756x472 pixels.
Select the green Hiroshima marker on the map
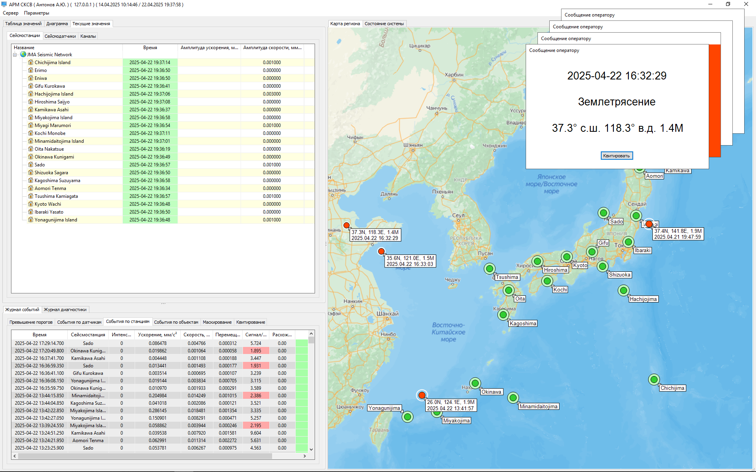click(537, 261)
